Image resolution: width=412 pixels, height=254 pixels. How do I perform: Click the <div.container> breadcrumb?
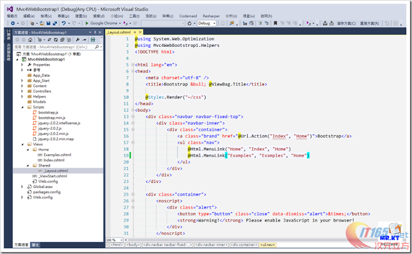click(x=244, y=245)
